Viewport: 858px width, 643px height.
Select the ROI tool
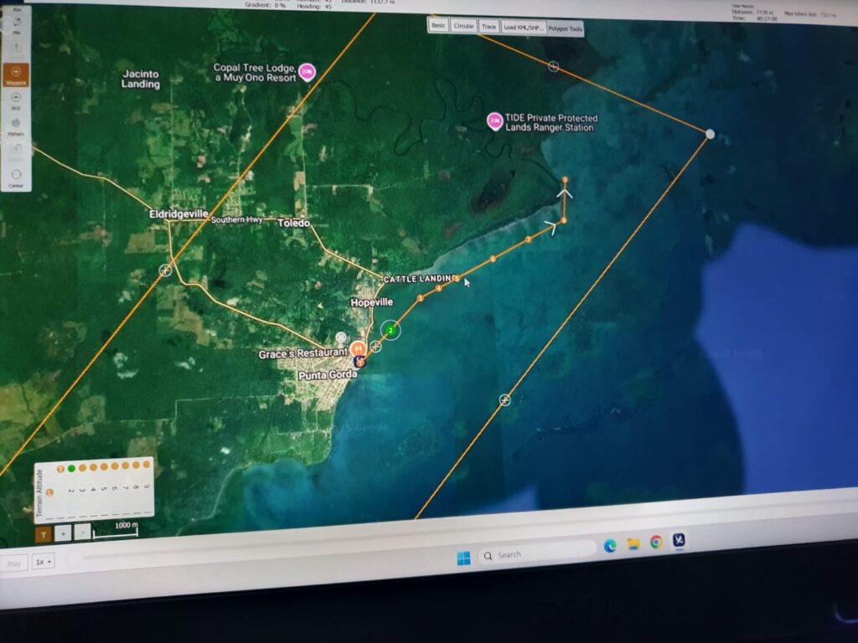coord(16,99)
